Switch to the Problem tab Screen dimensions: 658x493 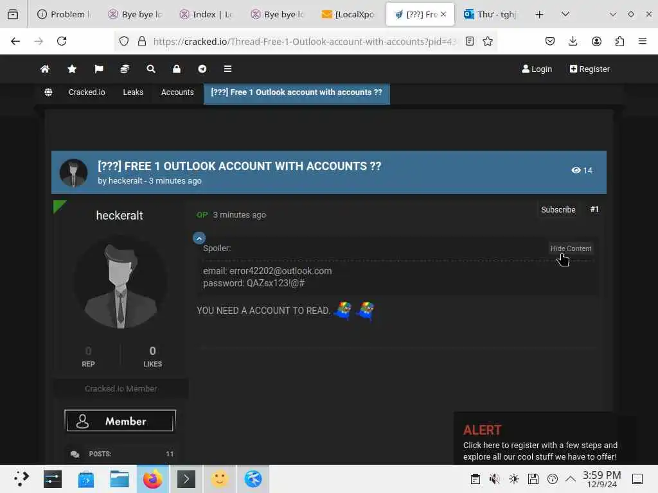64,14
